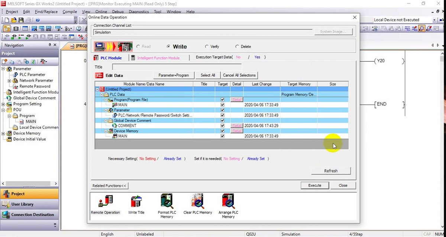Open help with the blue question mark icon
The height and width of the screenshot is (237, 446).
[x=38, y=20]
